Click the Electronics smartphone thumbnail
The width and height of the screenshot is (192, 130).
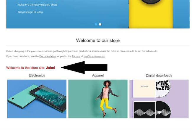coord(37,99)
